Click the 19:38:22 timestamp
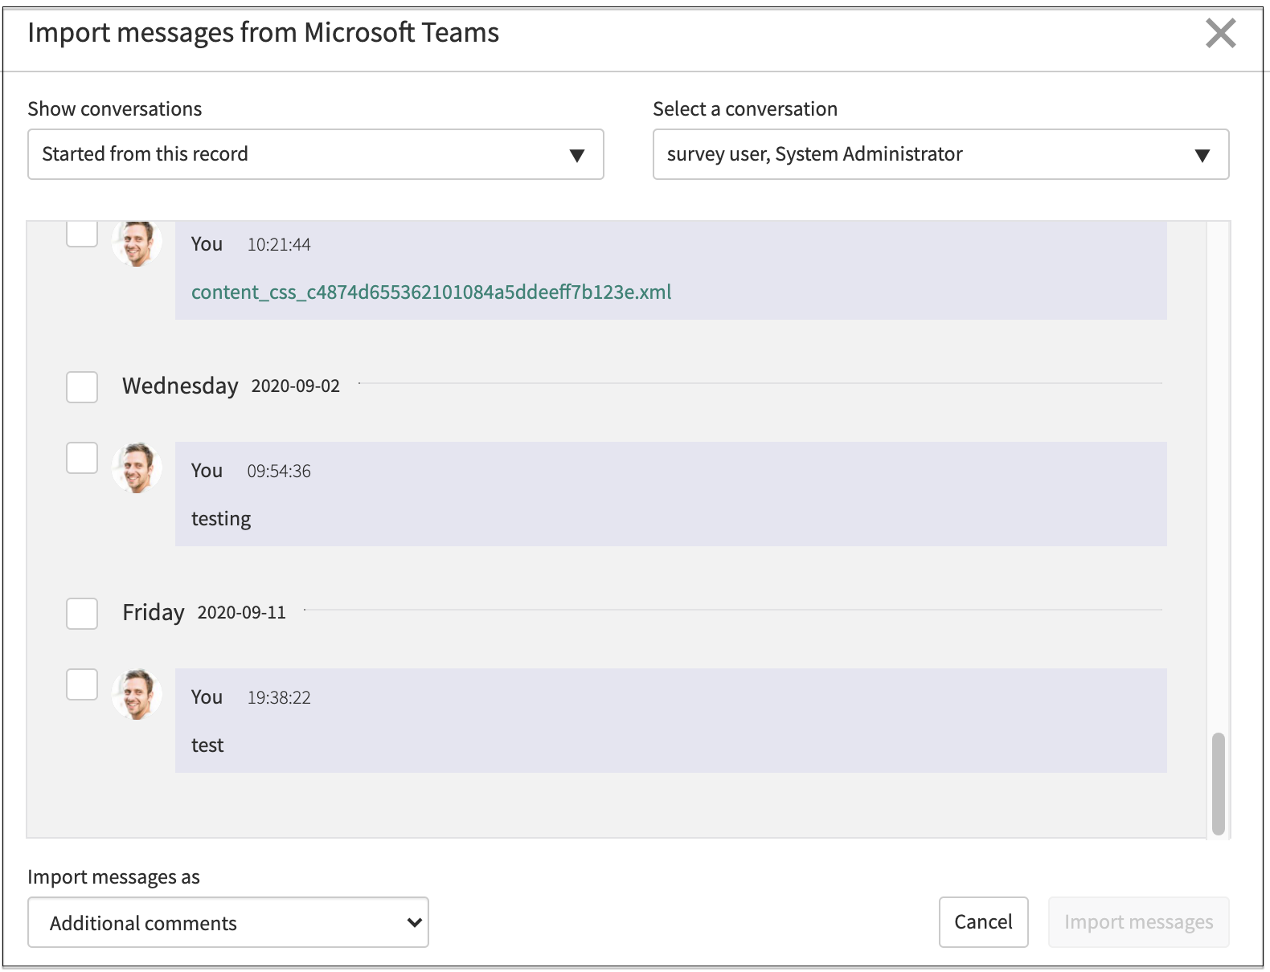Screen dimensions: 1270x972 click(x=279, y=698)
